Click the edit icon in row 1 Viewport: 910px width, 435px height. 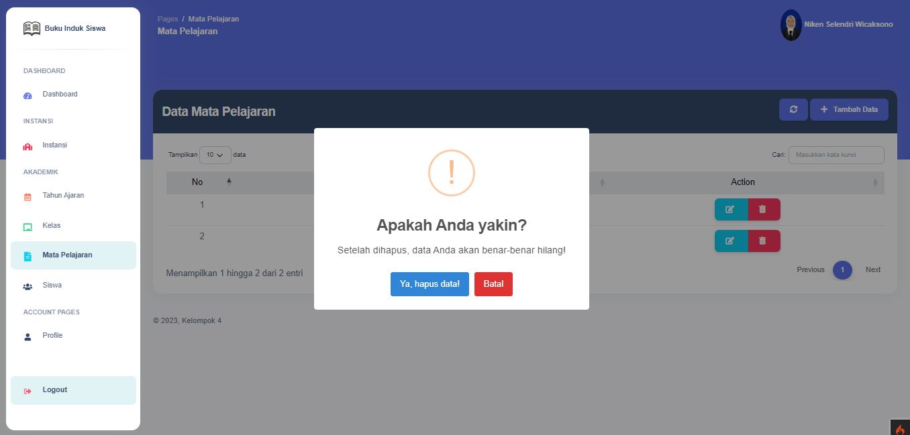tap(730, 209)
